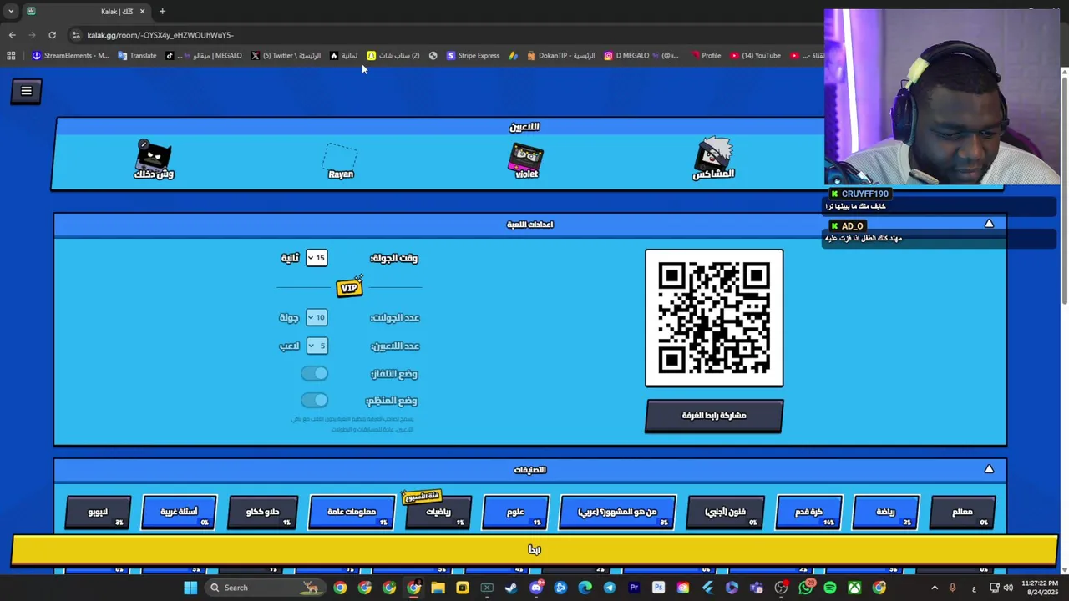This screenshot has height=601, width=1069.
Task: Click the room QR code
Action: tap(714, 318)
